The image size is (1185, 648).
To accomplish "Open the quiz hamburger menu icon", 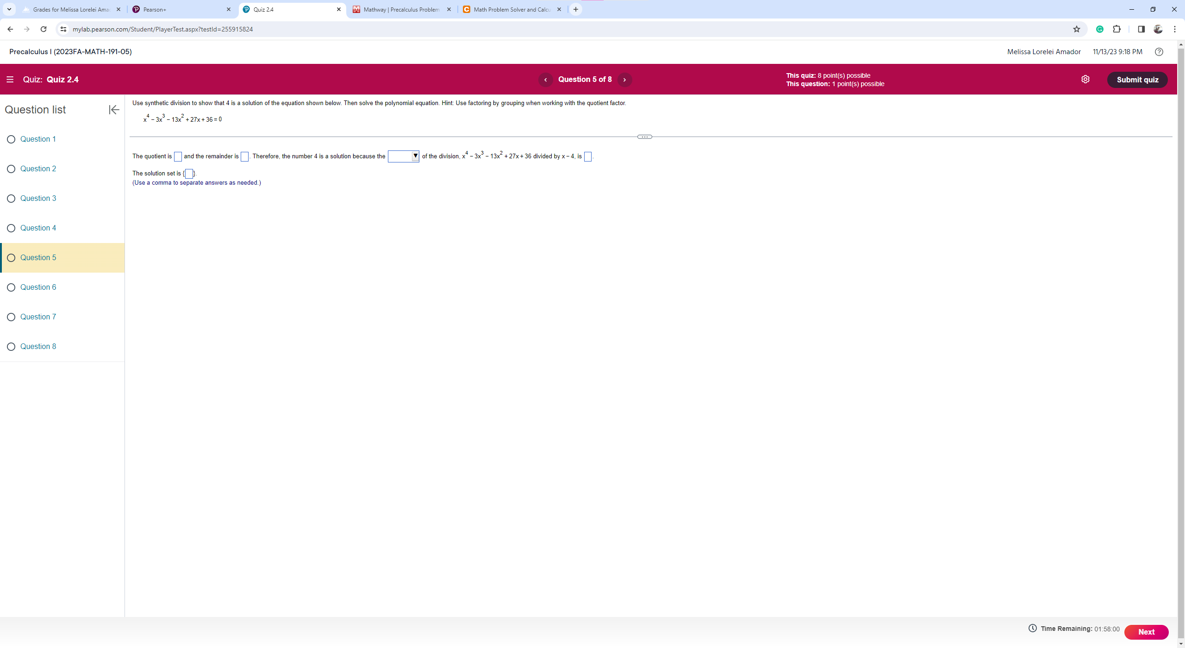I will pos(10,80).
